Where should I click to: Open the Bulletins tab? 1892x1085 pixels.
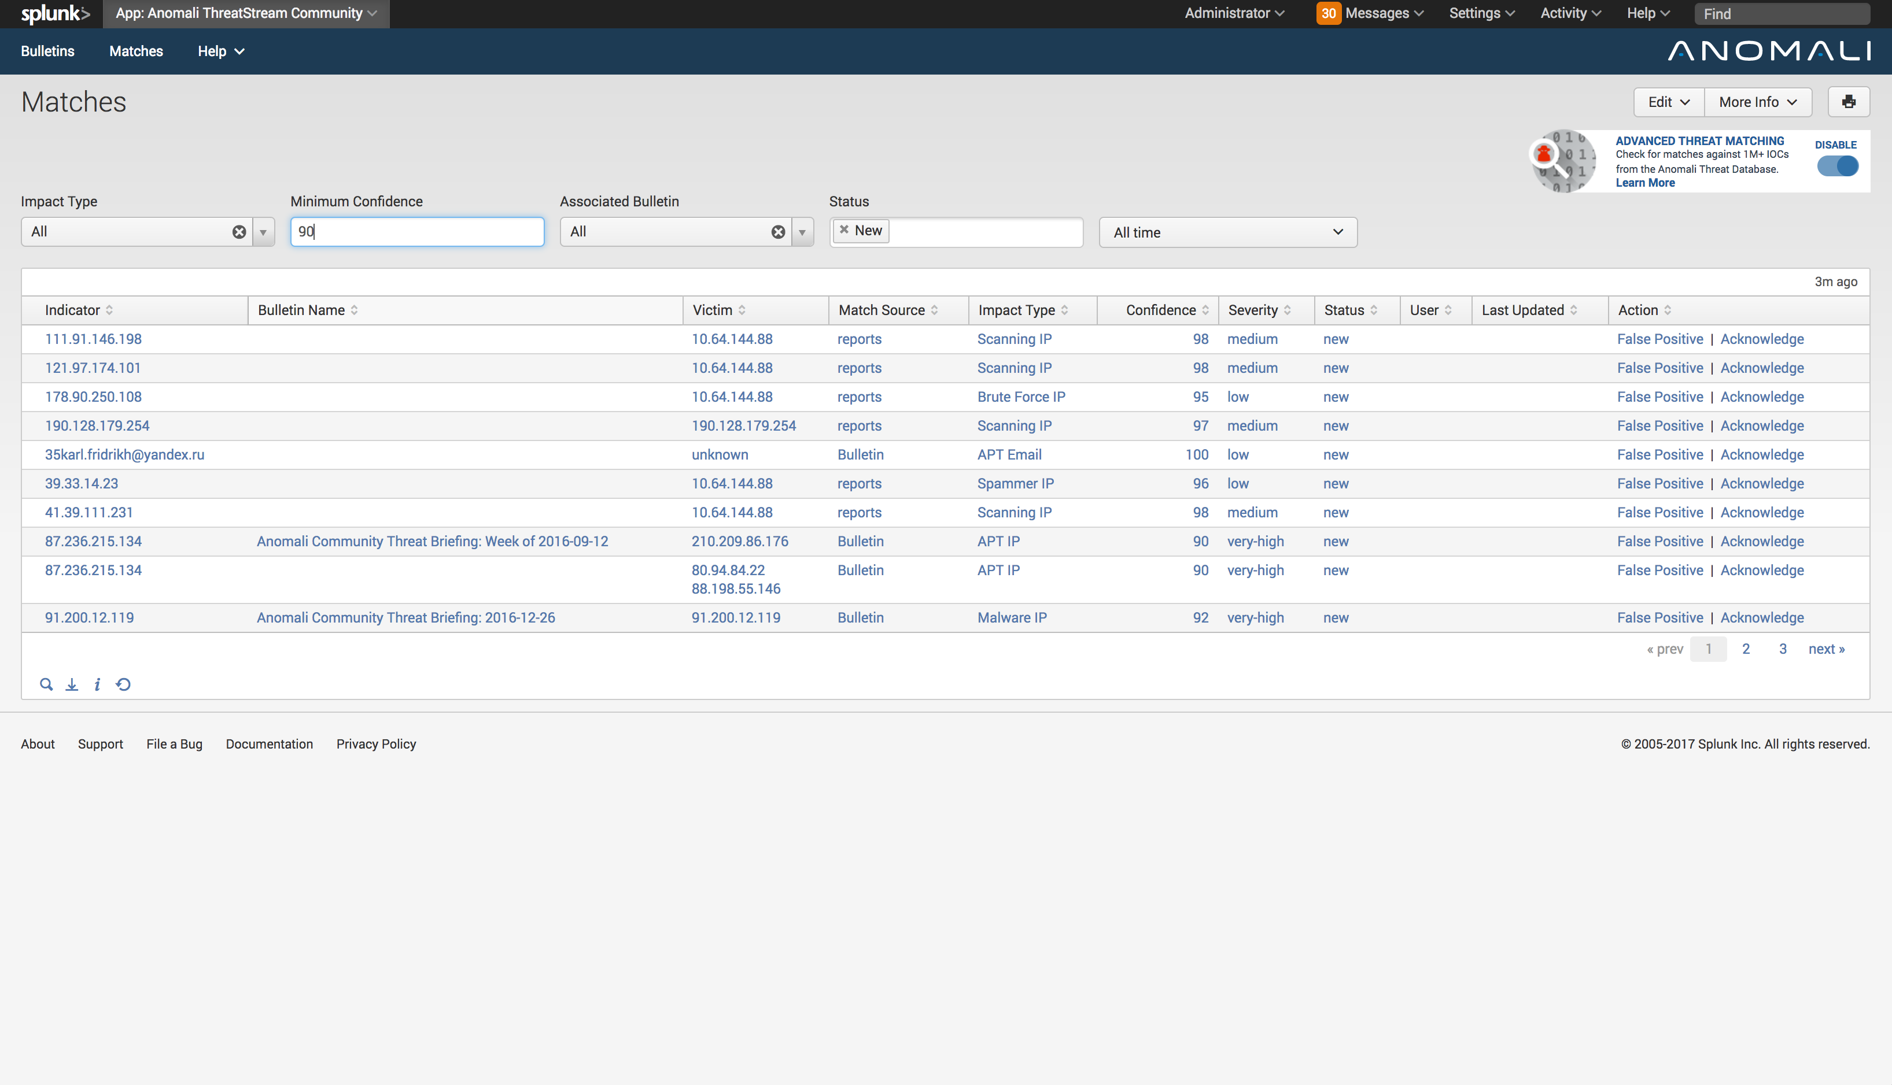pyautogui.click(x=47, y=51)
